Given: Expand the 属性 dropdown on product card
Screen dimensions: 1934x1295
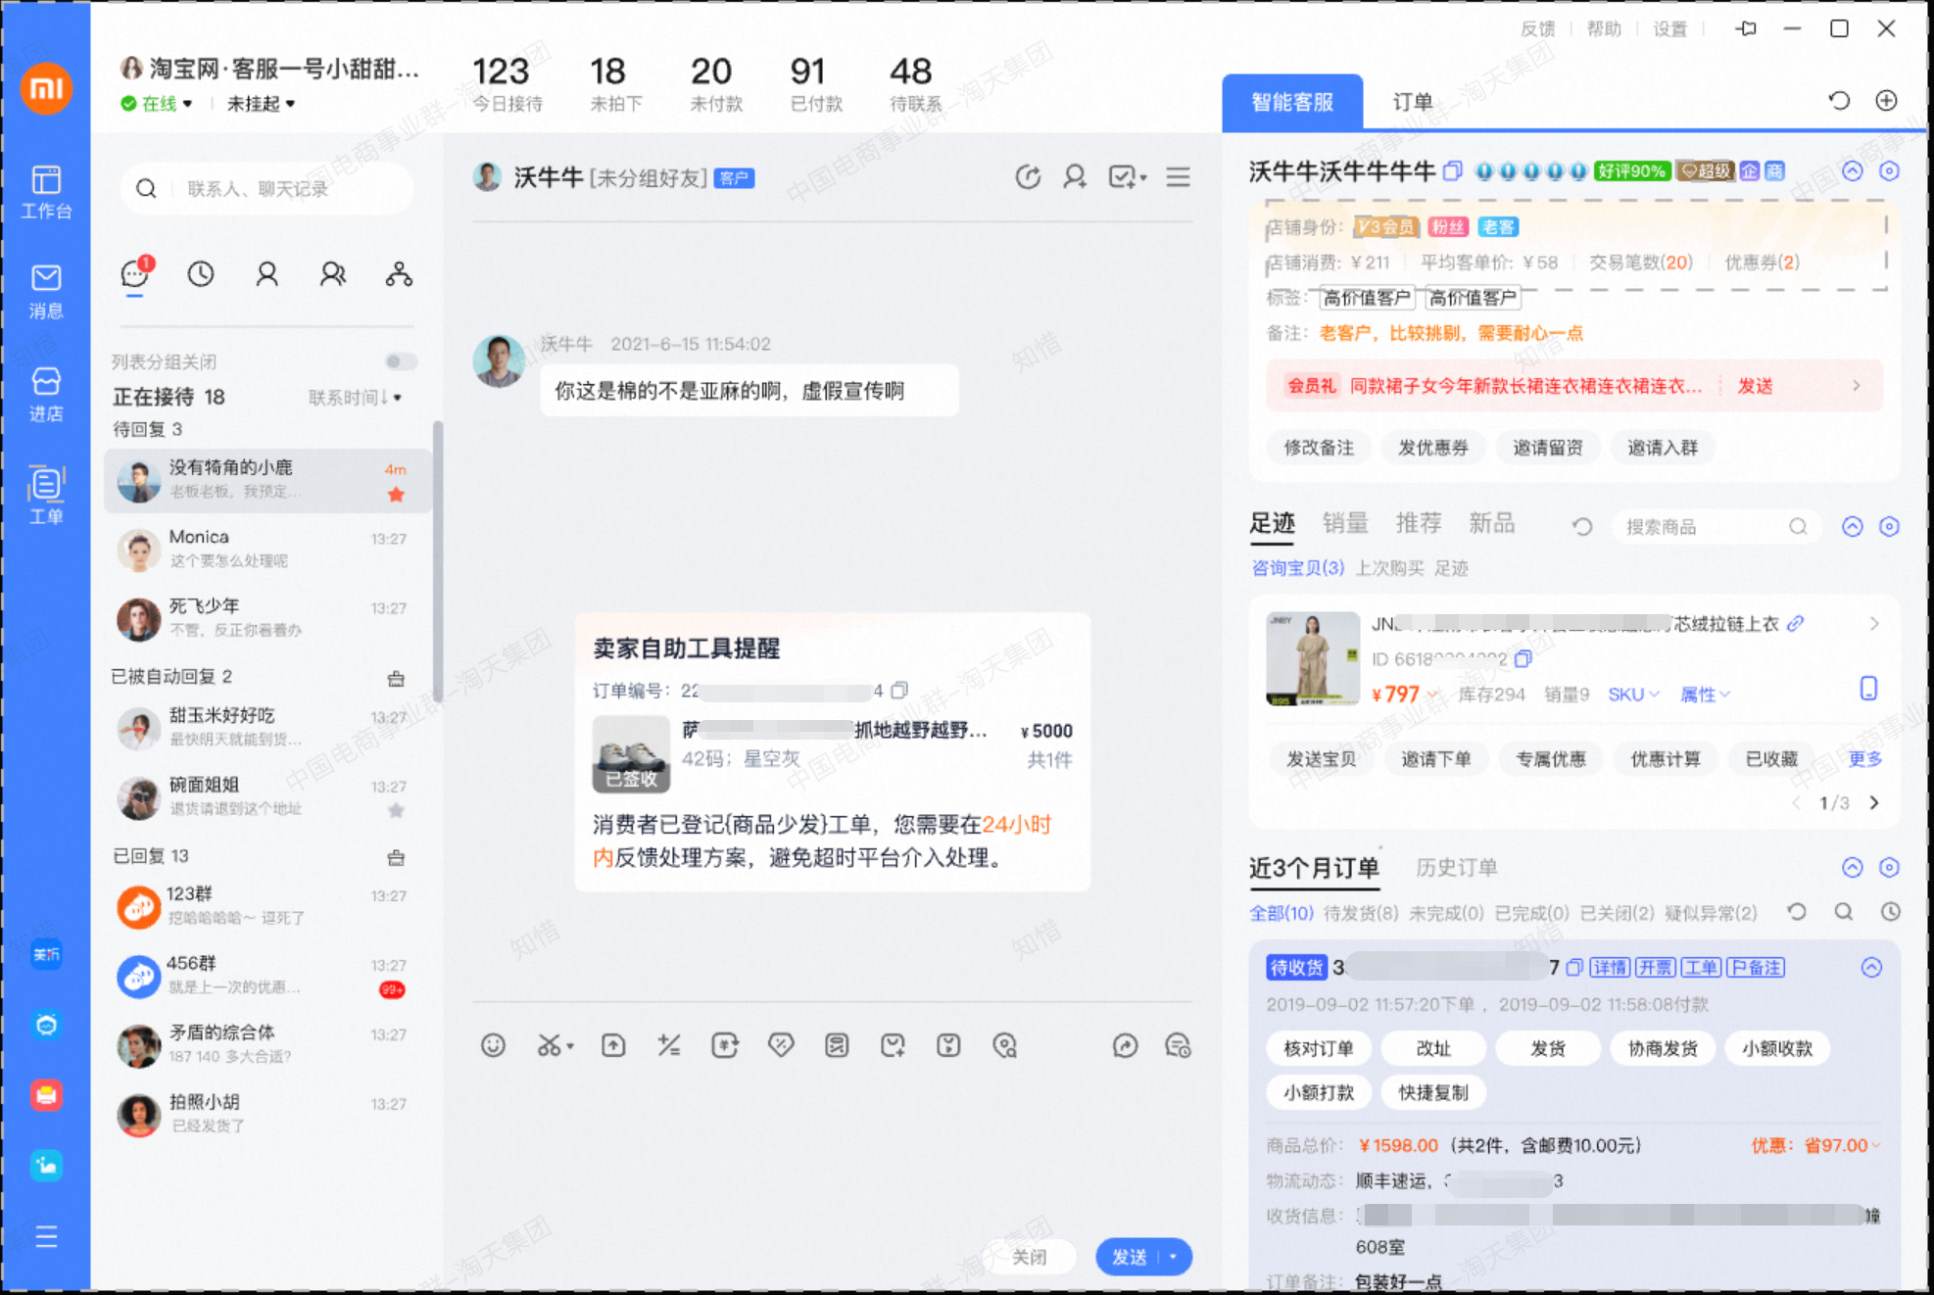Looking at the screenshot, I should point(1705,695).
